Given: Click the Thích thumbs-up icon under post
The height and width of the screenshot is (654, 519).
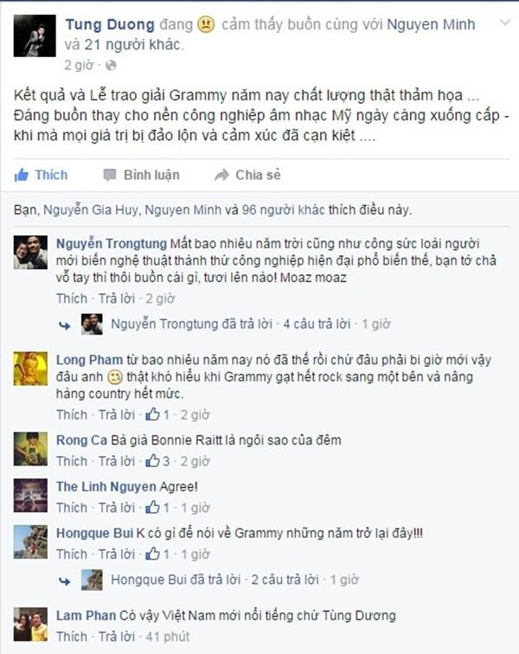Looking at the screenshot, I should coord(22,175).
